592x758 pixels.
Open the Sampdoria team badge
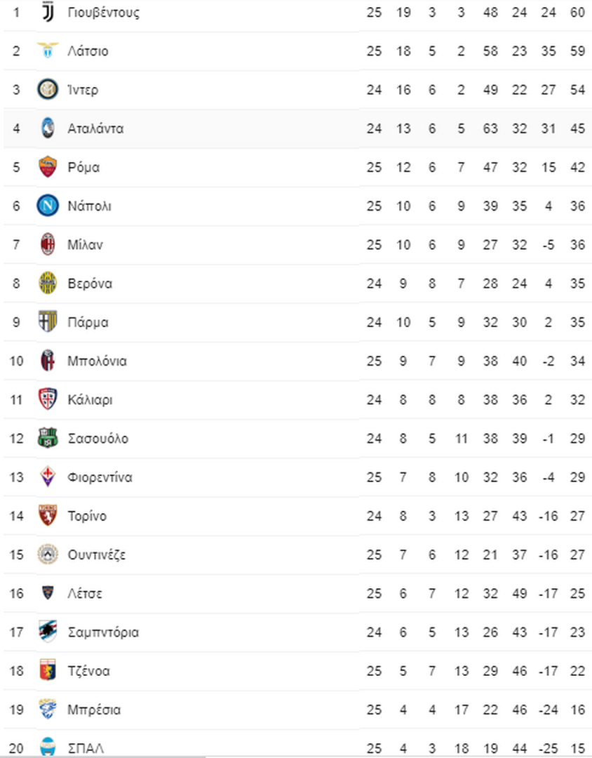pyautogui.click(x=48, y=632)
